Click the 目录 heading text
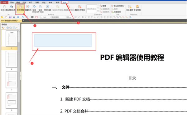Image resolution: width=187 pixels, height=115 pixels. pos(132,78)
